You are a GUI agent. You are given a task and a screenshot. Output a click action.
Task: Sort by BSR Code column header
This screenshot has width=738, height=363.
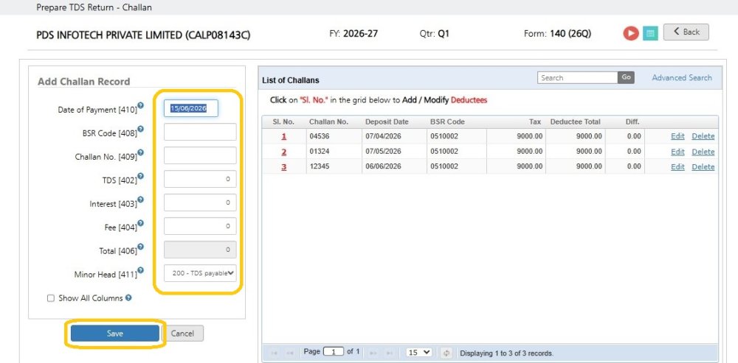pyautogui.click(x=447, y=121)
